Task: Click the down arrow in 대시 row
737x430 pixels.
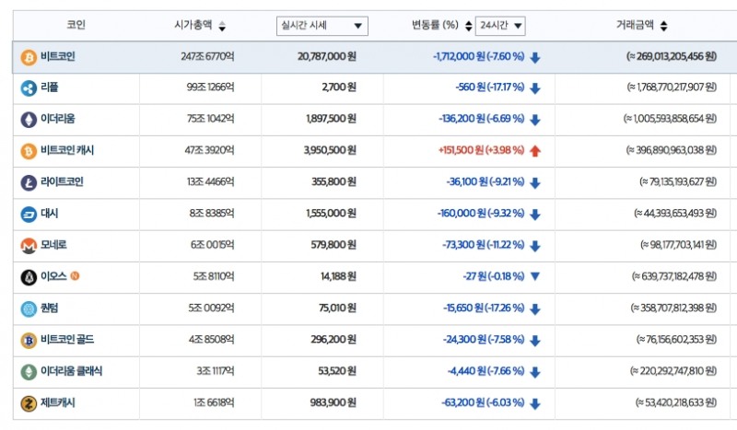Action: [535, 215]
